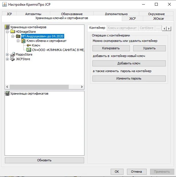Click the left arrow of tree horizontal scrollbar
Image resolution: width=176 pixels, height=177 pixels.
point(7,87)
